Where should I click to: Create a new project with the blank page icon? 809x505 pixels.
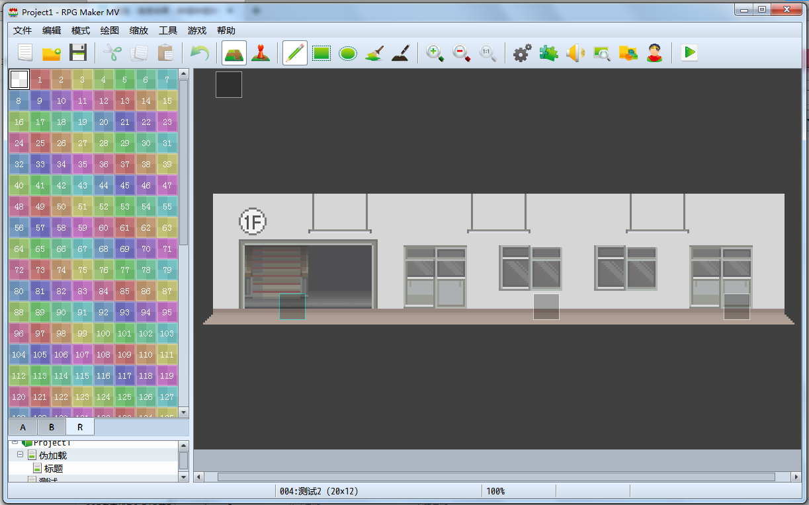click(25, 53)
